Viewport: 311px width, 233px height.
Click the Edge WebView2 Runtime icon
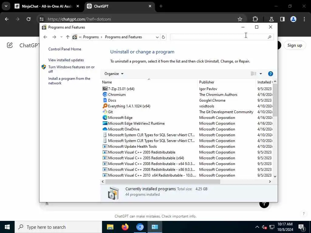click(105, 123)
